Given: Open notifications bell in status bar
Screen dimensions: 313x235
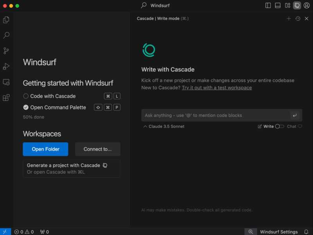Looking at the screenshot, I should click(306, 232).
